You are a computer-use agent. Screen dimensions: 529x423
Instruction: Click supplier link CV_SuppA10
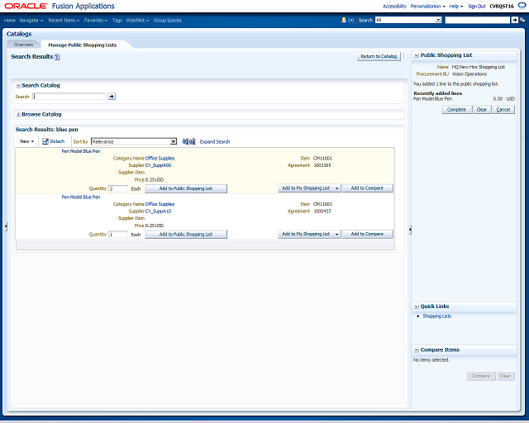(158, 211)
